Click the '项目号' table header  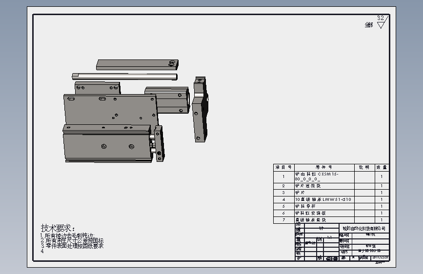[x=284, y=168]
